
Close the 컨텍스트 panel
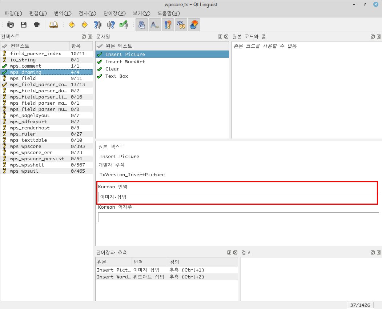click(x=90, y=37)
